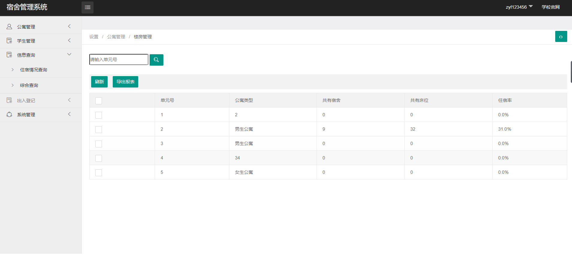Click 女生公寓 in unit 5 row

244,172
